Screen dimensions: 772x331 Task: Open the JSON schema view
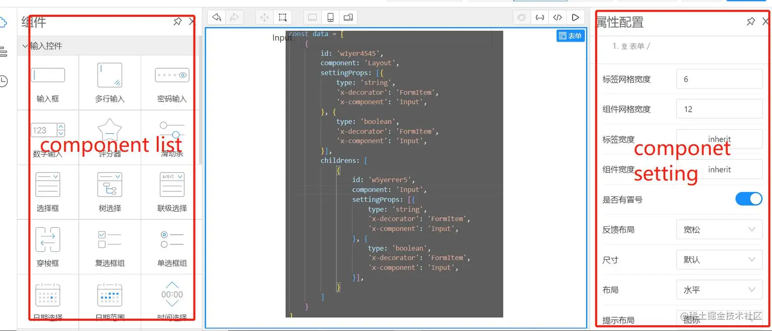click(540, 17)
